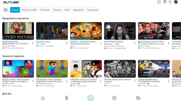Open the user profile avatar
The image size is (181, 101).
click(x=176, y=2)
